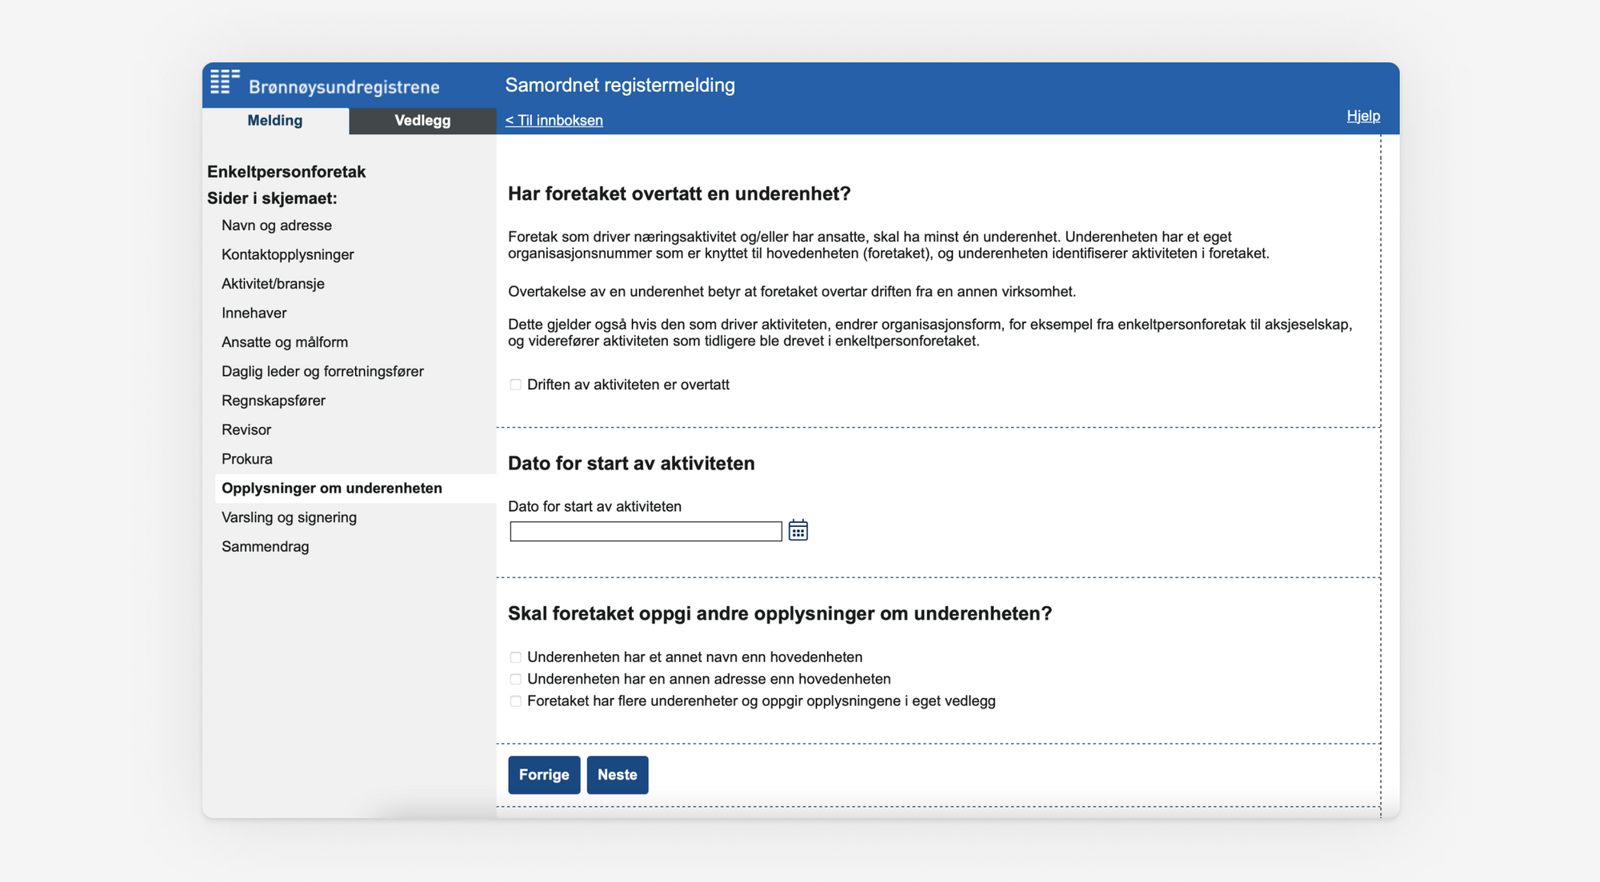Open 'Regnskapsfører' from the sidebar
This screenshot has width=1600, height=882.
coord(274,400)
